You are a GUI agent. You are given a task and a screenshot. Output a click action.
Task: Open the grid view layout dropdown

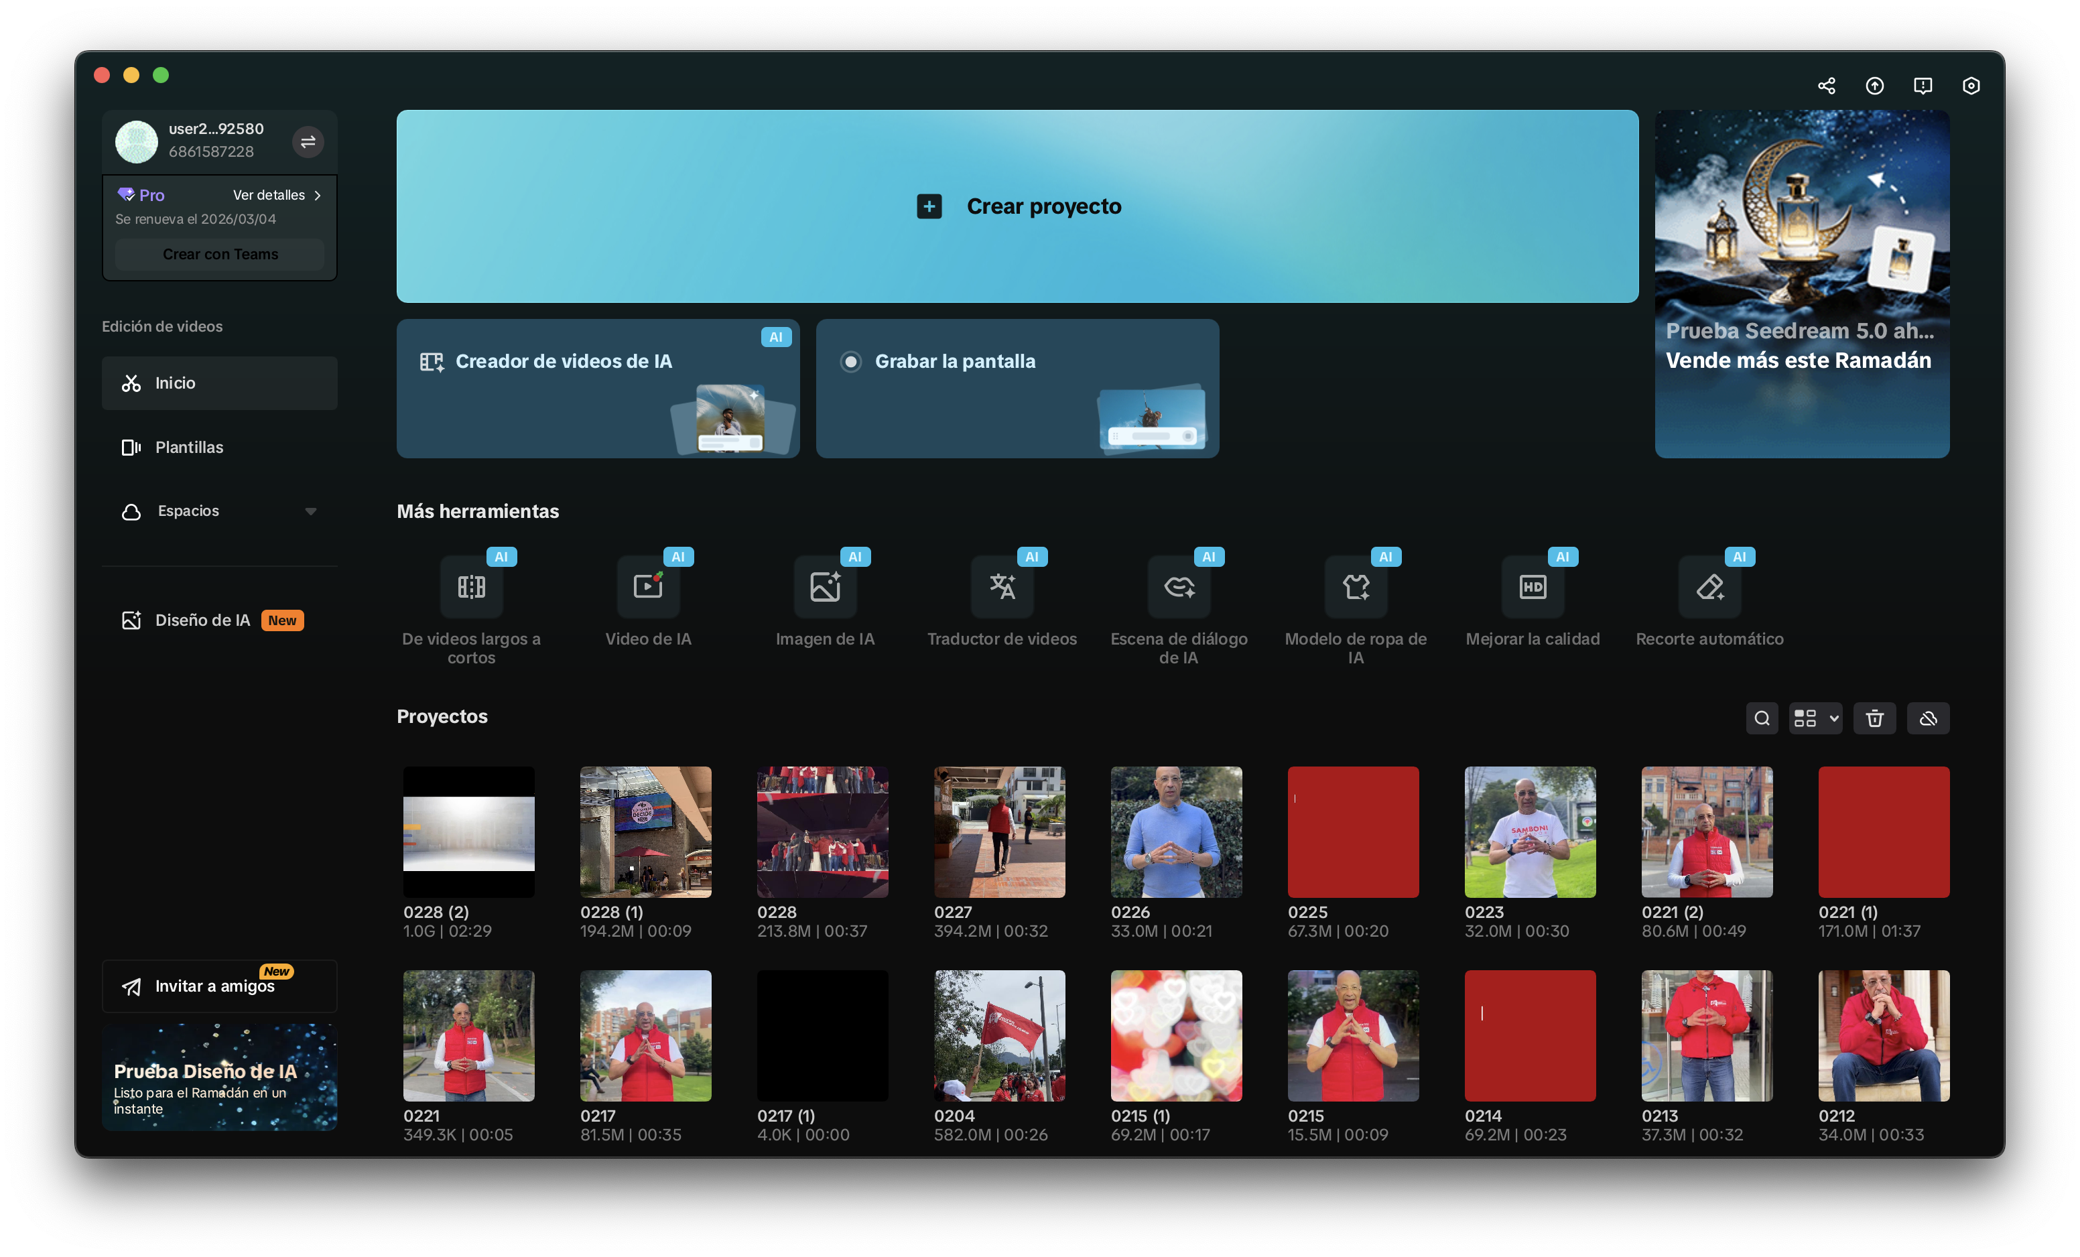[x=1815, y=718]
